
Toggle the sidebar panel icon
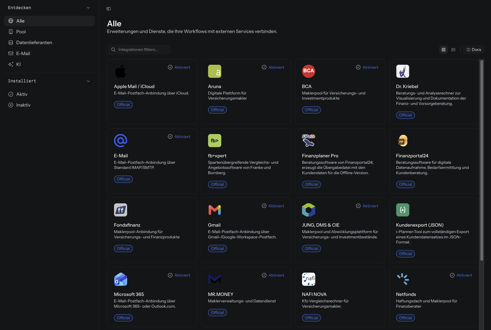[109, 9]
